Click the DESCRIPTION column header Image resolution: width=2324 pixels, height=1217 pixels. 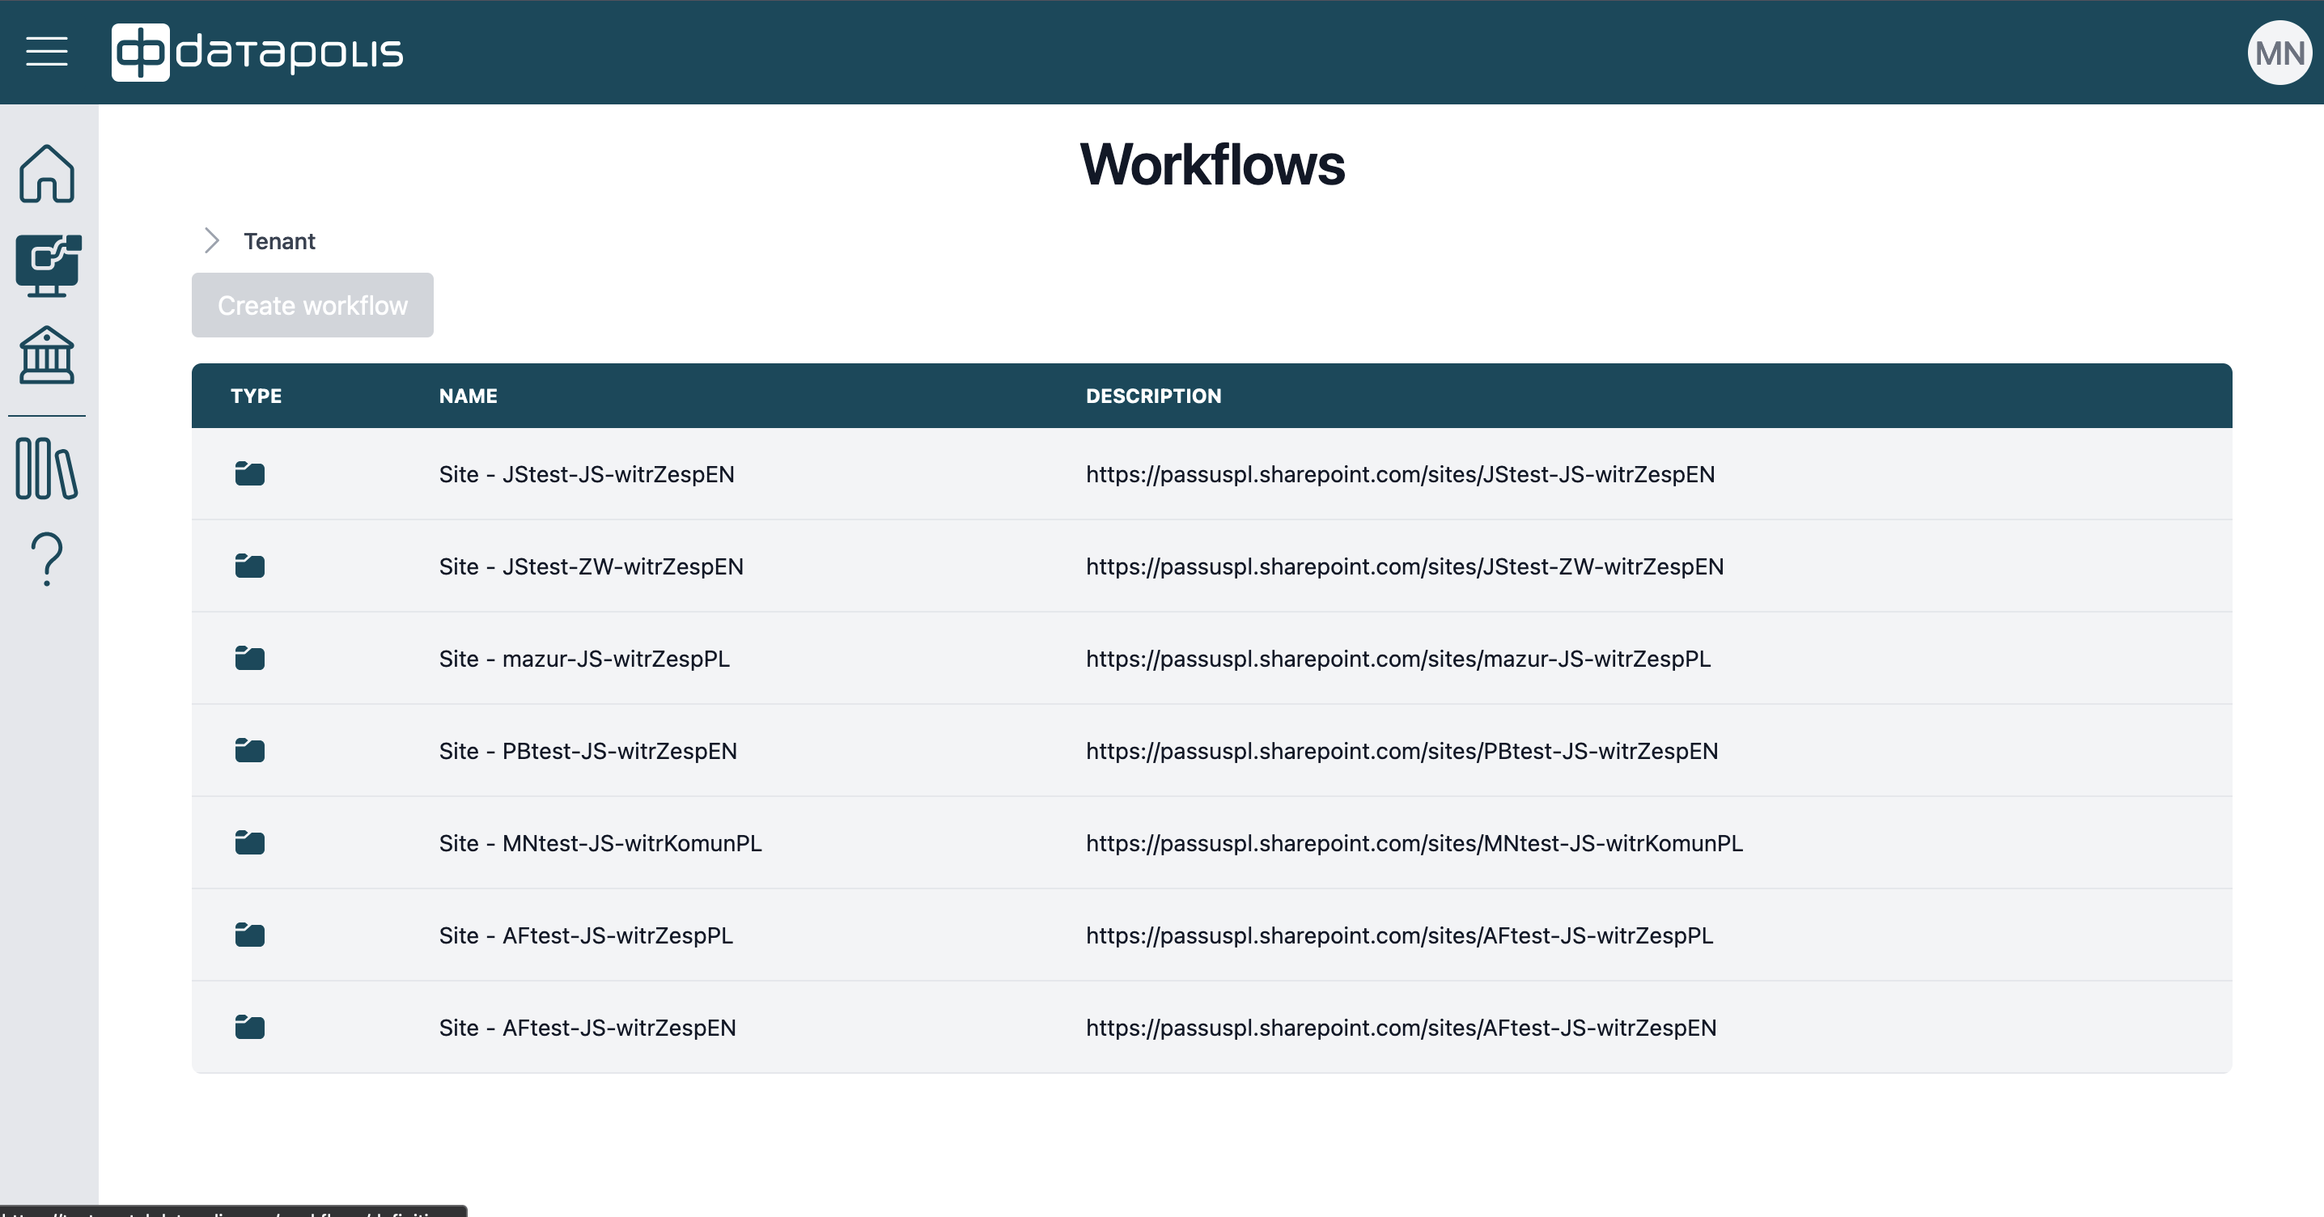[x=1153, y=396]
